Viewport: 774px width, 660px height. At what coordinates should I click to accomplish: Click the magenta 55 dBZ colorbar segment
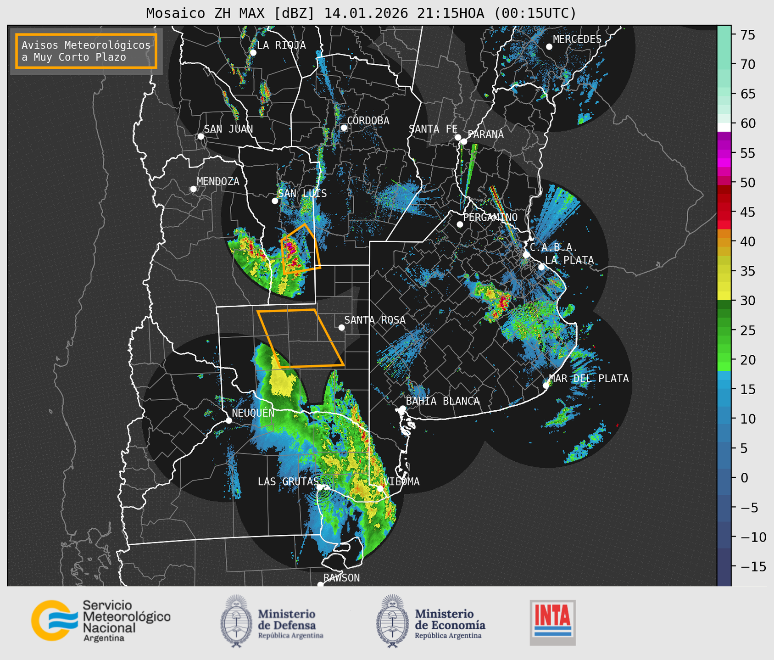click(x=724, y=153)
